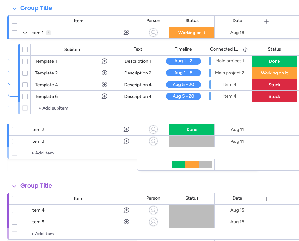Select the Template 4 subitem checkbox
The height and width of the screenshot is (241, 299).
(25, 85)
